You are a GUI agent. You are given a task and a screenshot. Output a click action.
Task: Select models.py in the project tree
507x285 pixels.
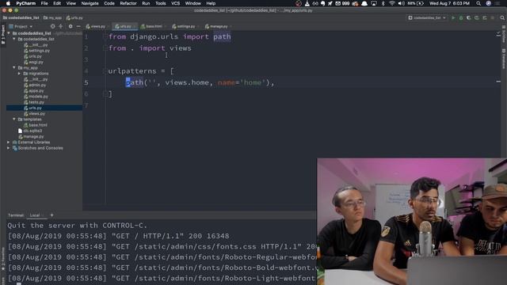coord(38,97)
